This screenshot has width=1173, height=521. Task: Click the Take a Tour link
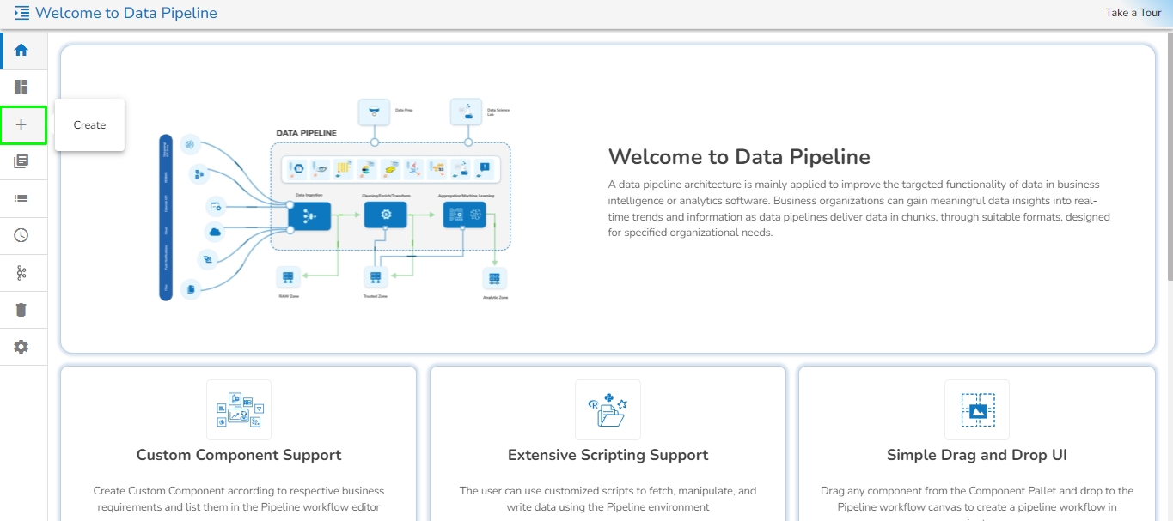[x=1133, y=13]
